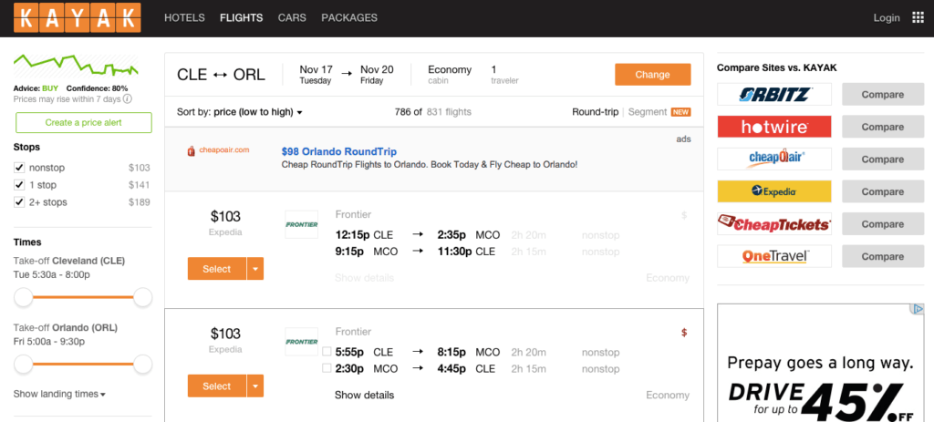Click the Expedia logo
Image resolution: width=934 pixels, height=422 pixels.
coord(774,191)
